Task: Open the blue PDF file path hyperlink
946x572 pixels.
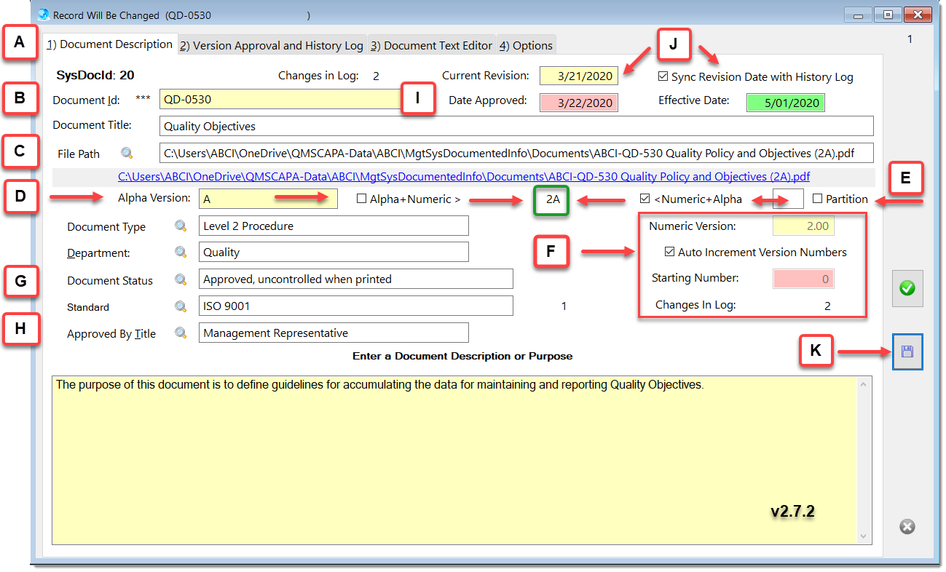Action: (x=463, y=177)
